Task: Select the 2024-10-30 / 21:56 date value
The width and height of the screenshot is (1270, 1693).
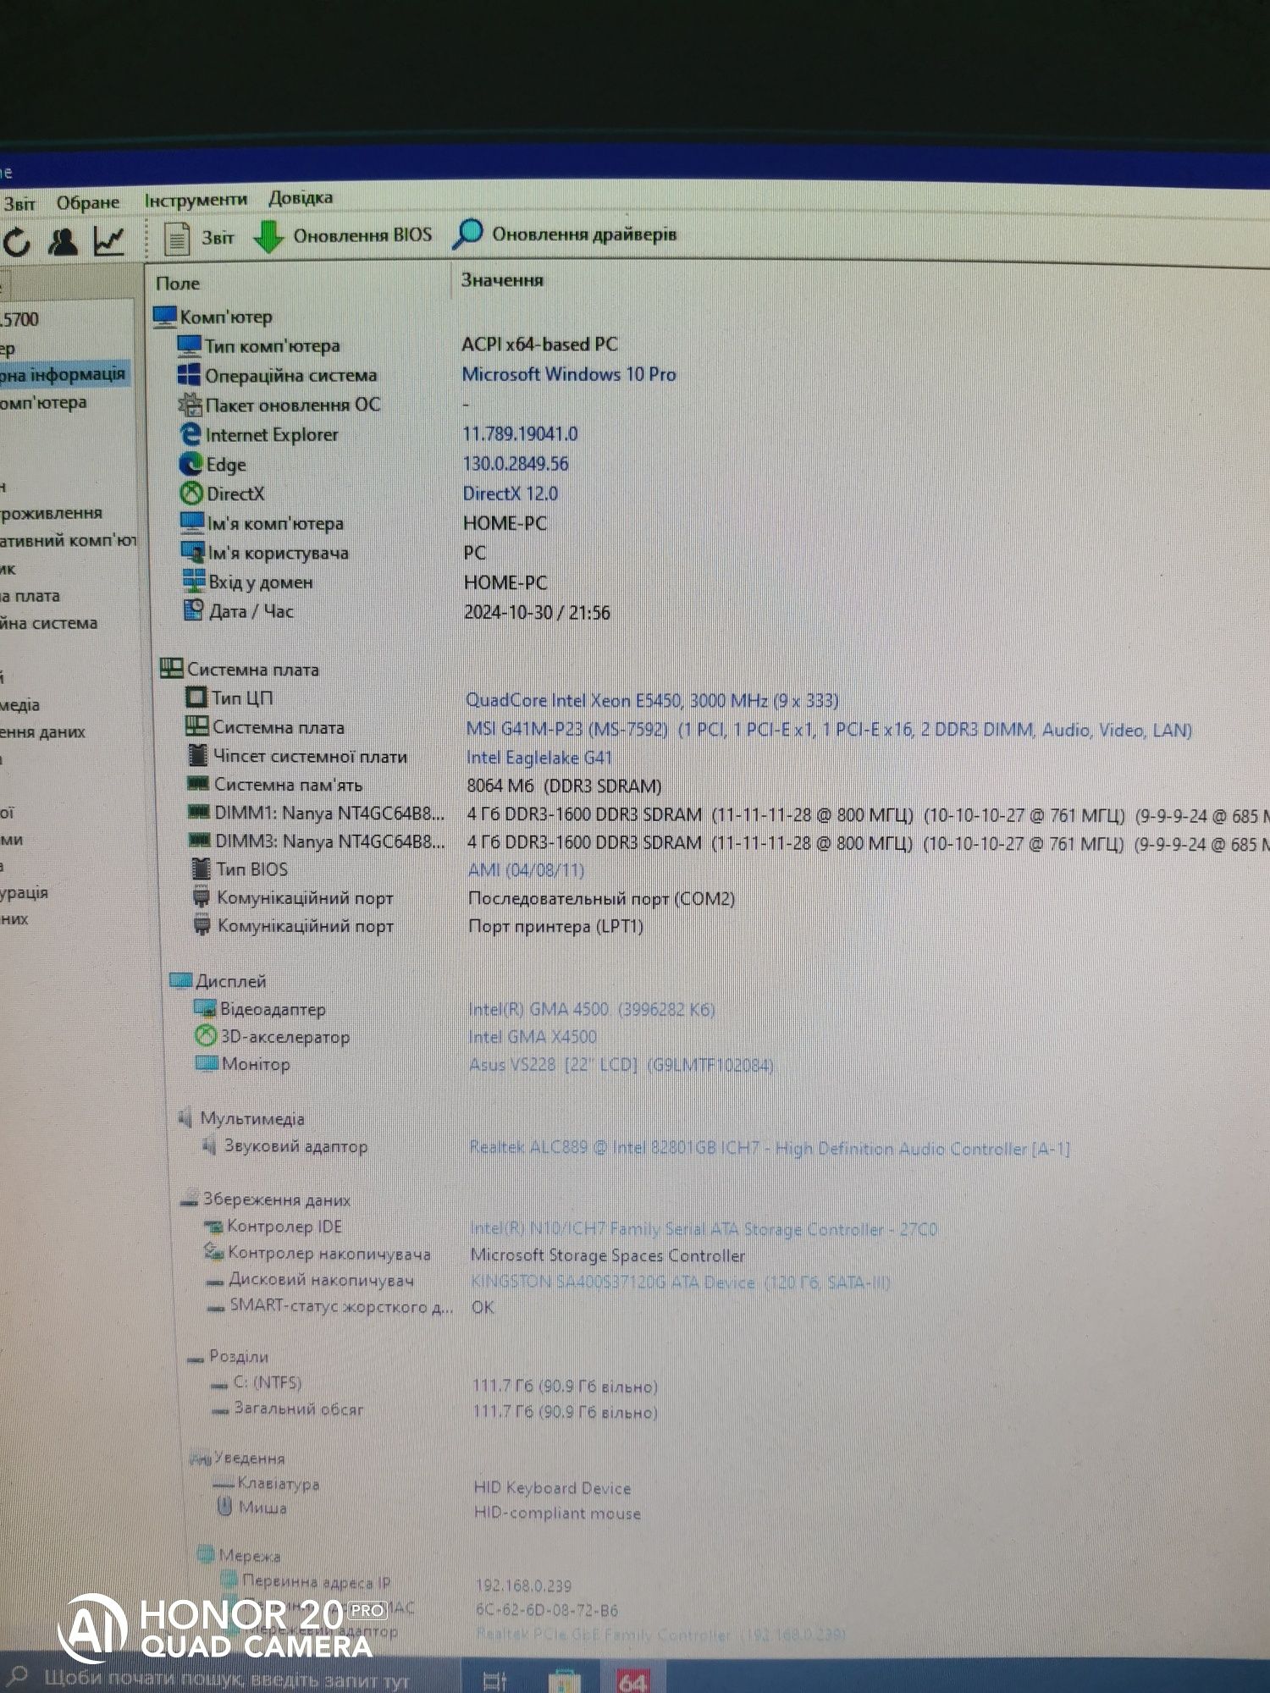Action: coord(537,612)
